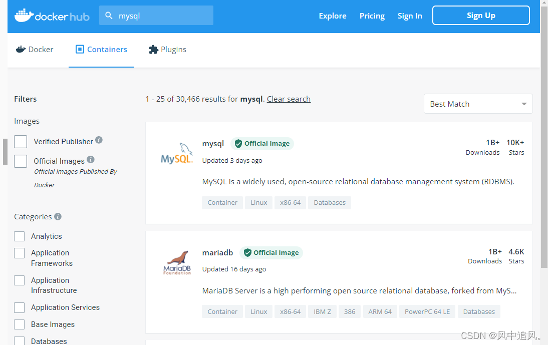548x345 pixels.
Task: Click the Databases tag on mysql card
Action: pyautogui.click(x=330, y=202)
